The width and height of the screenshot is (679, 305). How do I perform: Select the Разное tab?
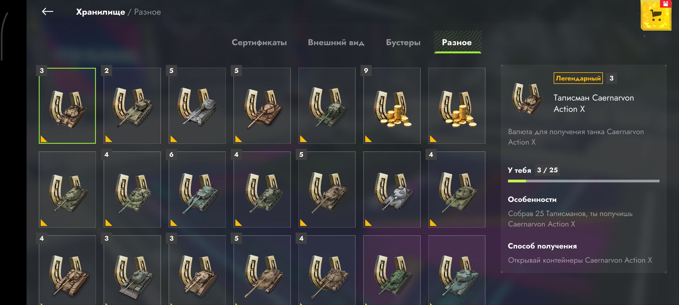click(x=457, y=42)
